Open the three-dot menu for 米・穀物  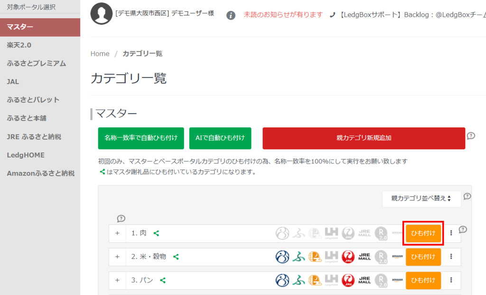click(x=451, y=257)
